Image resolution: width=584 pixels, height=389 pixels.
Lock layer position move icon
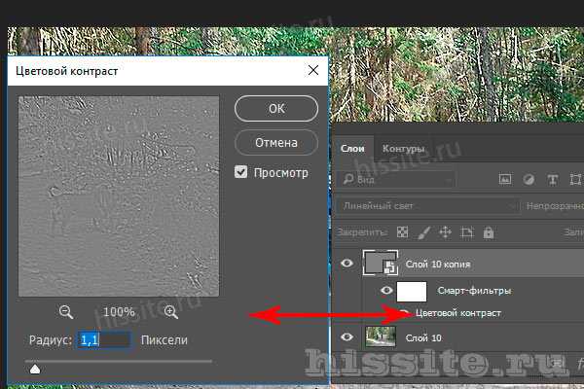(x=445, y=232)
